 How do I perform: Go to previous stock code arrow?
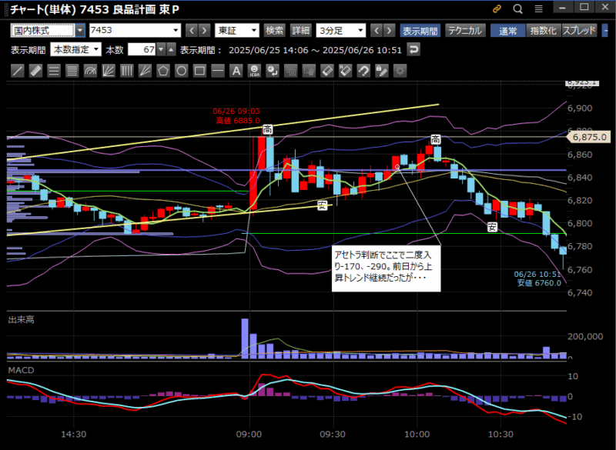pos(191,30)
